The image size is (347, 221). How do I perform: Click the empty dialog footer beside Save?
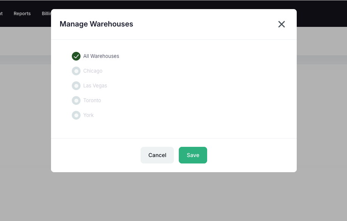[x=249, y=155]
